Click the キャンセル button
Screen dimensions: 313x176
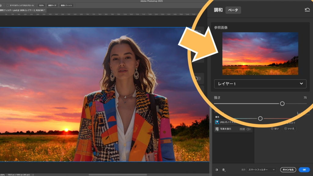[288, 170]
